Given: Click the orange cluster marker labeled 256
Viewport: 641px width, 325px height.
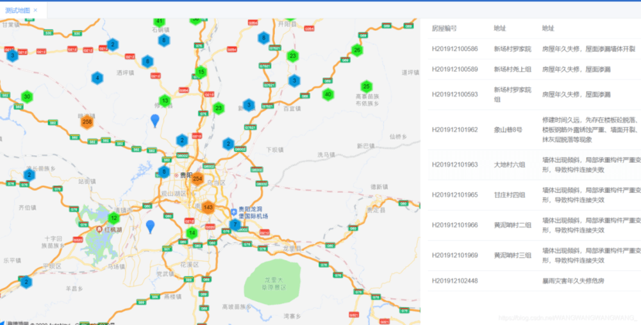Looking at the screenshot, I should coord(87,122).
